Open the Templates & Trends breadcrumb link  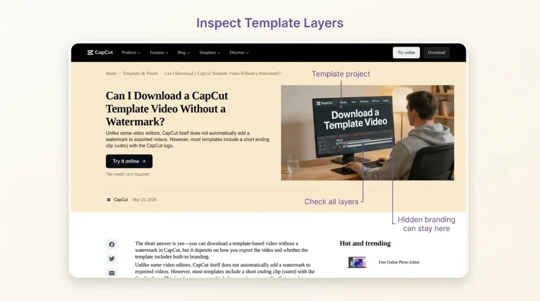point(140,74)
